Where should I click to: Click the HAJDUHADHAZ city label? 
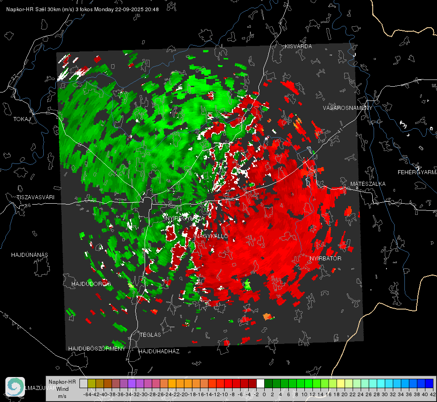click(159, 352)
